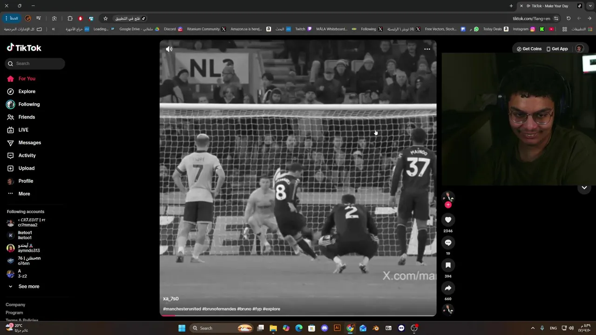Open Get App
Viewport: 596px width, 335px height.
(557, 49)
